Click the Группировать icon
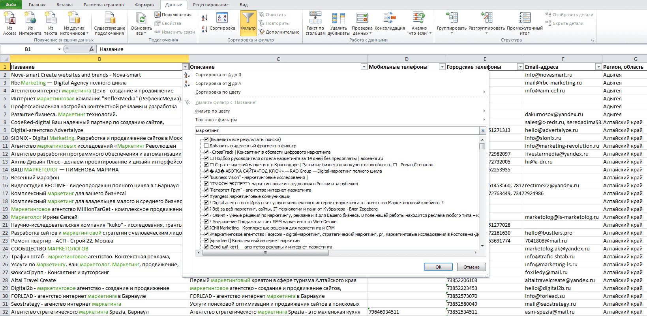Image resolution: width=647 pixels, height=316 pixels. [452, 18]
